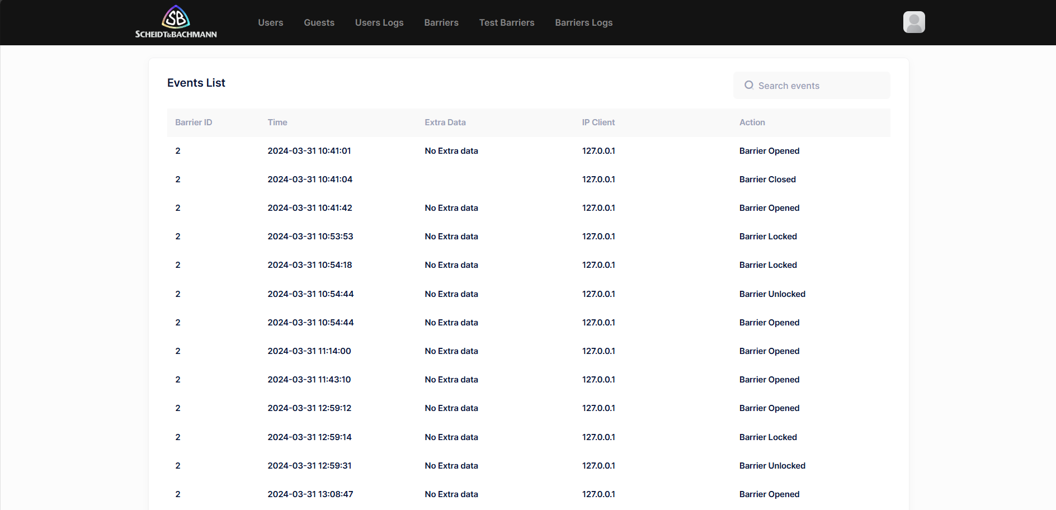Select timestamp 2024-03-31 10:41:01
The height and width of the screenshot is (510, 1056).
(309, 151)
